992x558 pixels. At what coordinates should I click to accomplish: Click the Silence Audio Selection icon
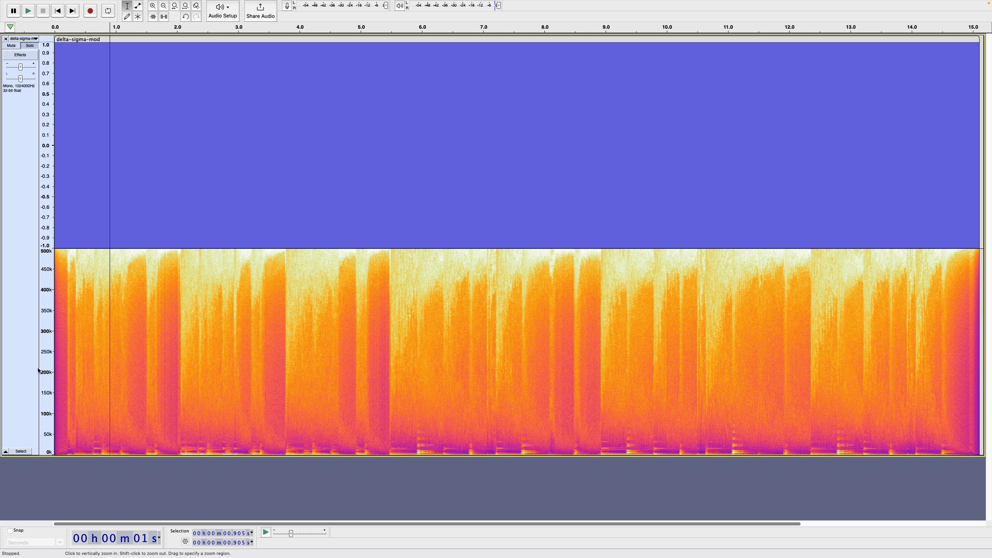164,16
